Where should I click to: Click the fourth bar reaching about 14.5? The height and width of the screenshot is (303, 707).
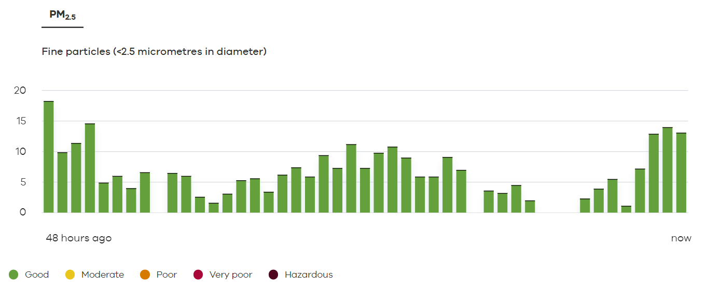point(90,168)
